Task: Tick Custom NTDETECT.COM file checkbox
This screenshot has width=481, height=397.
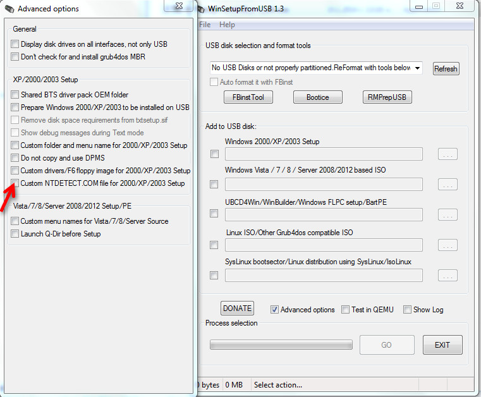Action: [x=15, y=183]
